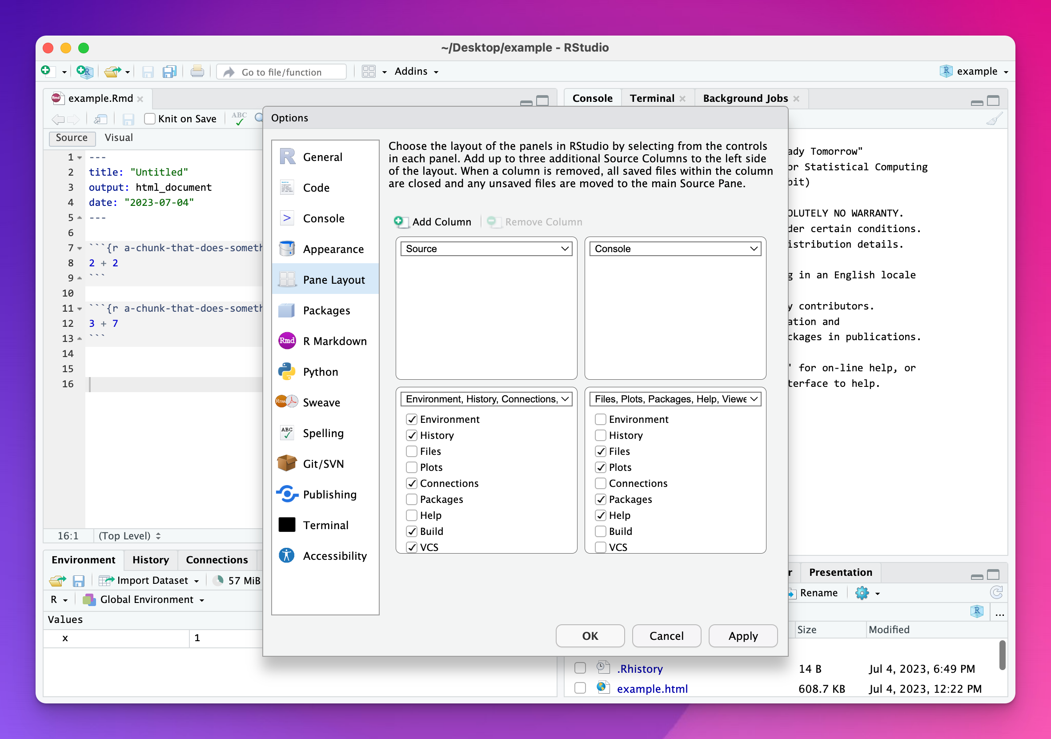Check Files in the left pane list
This screenshot has height=739, width=1051.
click(x=412, y=451)
